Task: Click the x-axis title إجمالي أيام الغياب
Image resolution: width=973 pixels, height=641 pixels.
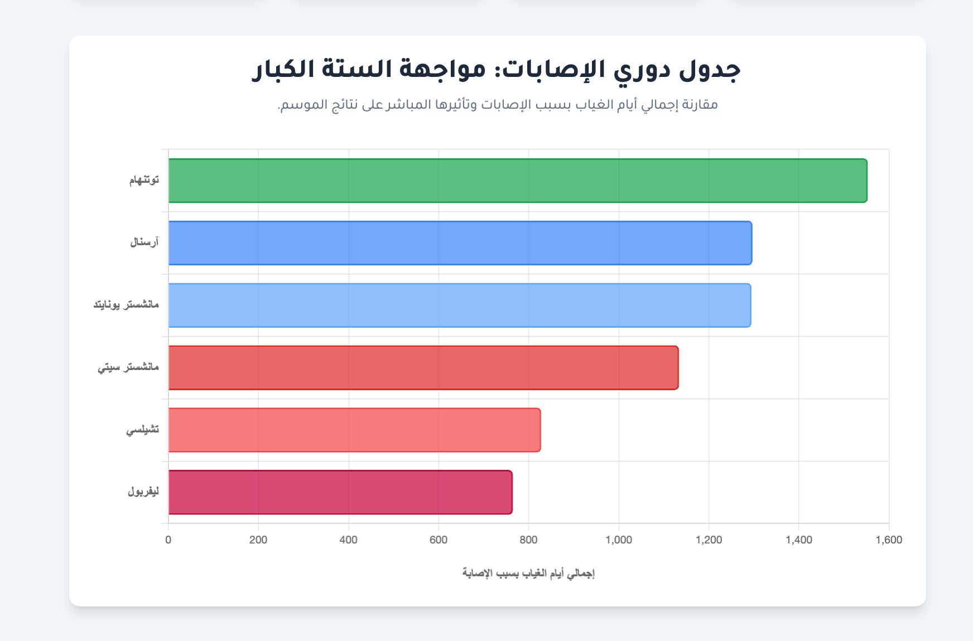Action: (528, 574)
